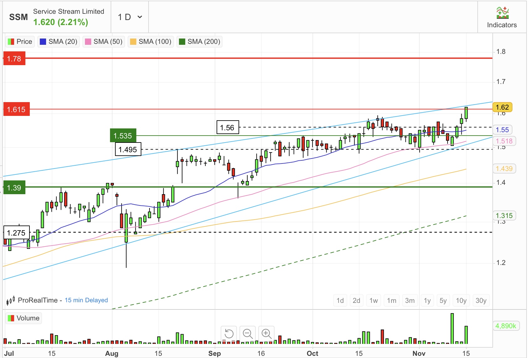Click the orange SMA (100) color swatch

(133, 42)
